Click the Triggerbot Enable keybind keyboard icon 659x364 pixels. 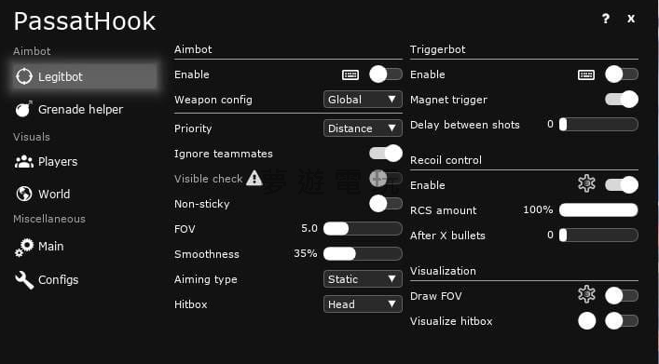click(586, 74)
